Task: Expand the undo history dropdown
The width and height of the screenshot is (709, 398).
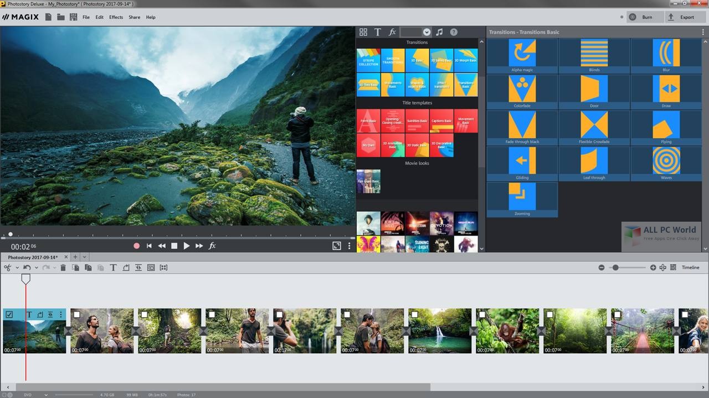Action: click(37, 268)
